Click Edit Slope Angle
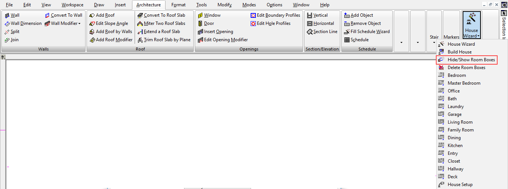The height and width of the screenshot is (189, 508). click(109, 23)
